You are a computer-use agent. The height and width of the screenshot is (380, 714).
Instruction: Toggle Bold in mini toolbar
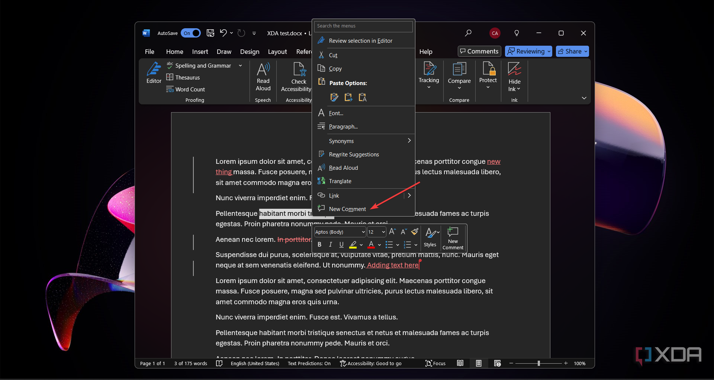point(319,244)
